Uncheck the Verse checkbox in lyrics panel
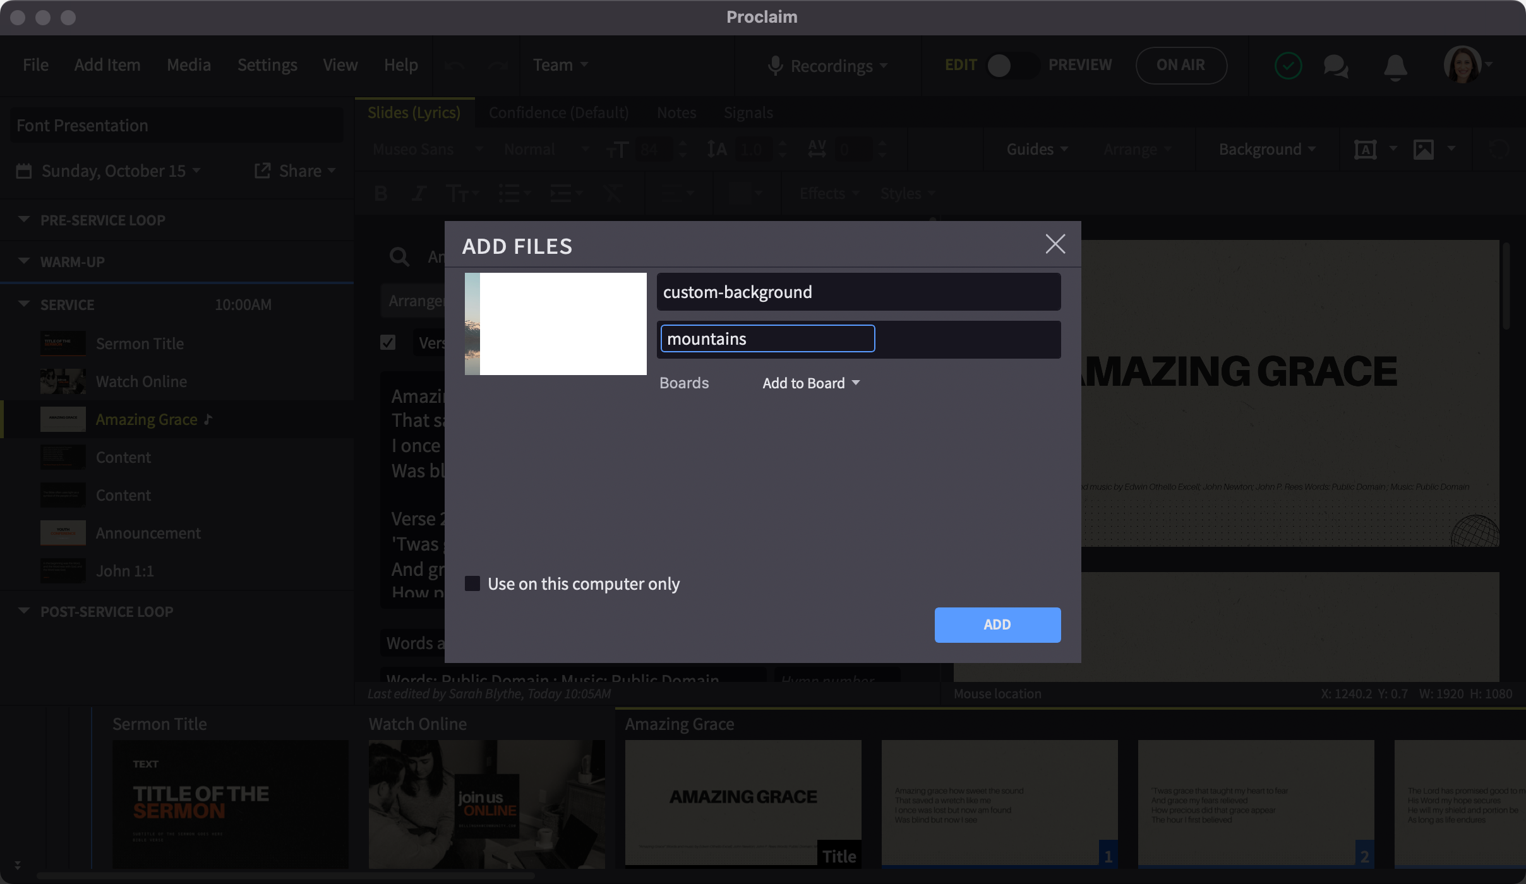The image size is (1526, 884). coord(388,342)
